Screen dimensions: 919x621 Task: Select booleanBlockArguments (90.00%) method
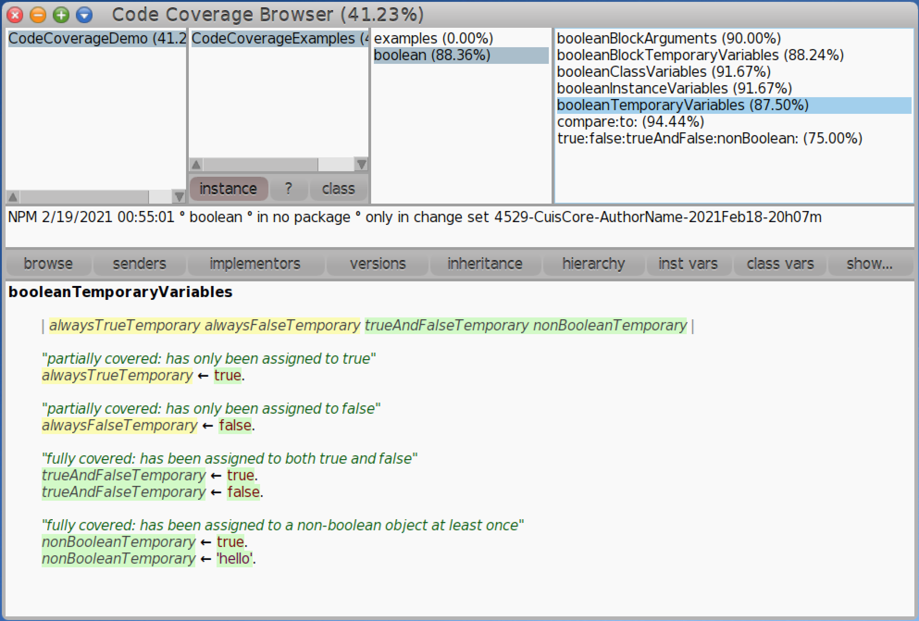(669, 38)
